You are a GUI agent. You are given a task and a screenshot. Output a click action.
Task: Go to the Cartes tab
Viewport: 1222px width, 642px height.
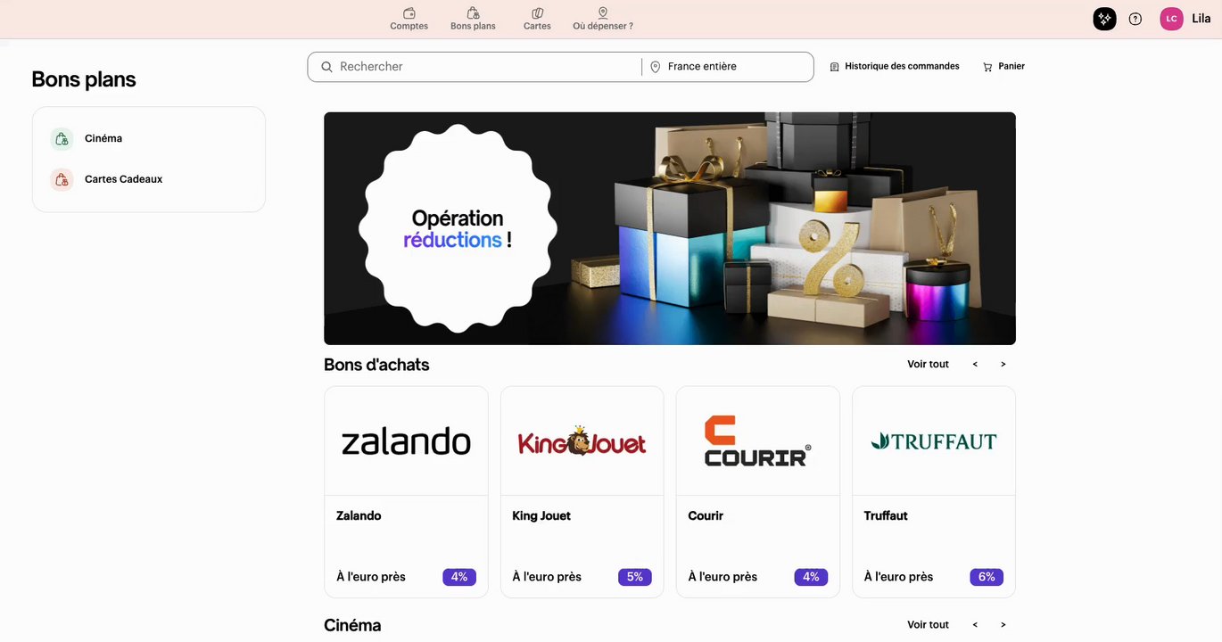(537, 19)
